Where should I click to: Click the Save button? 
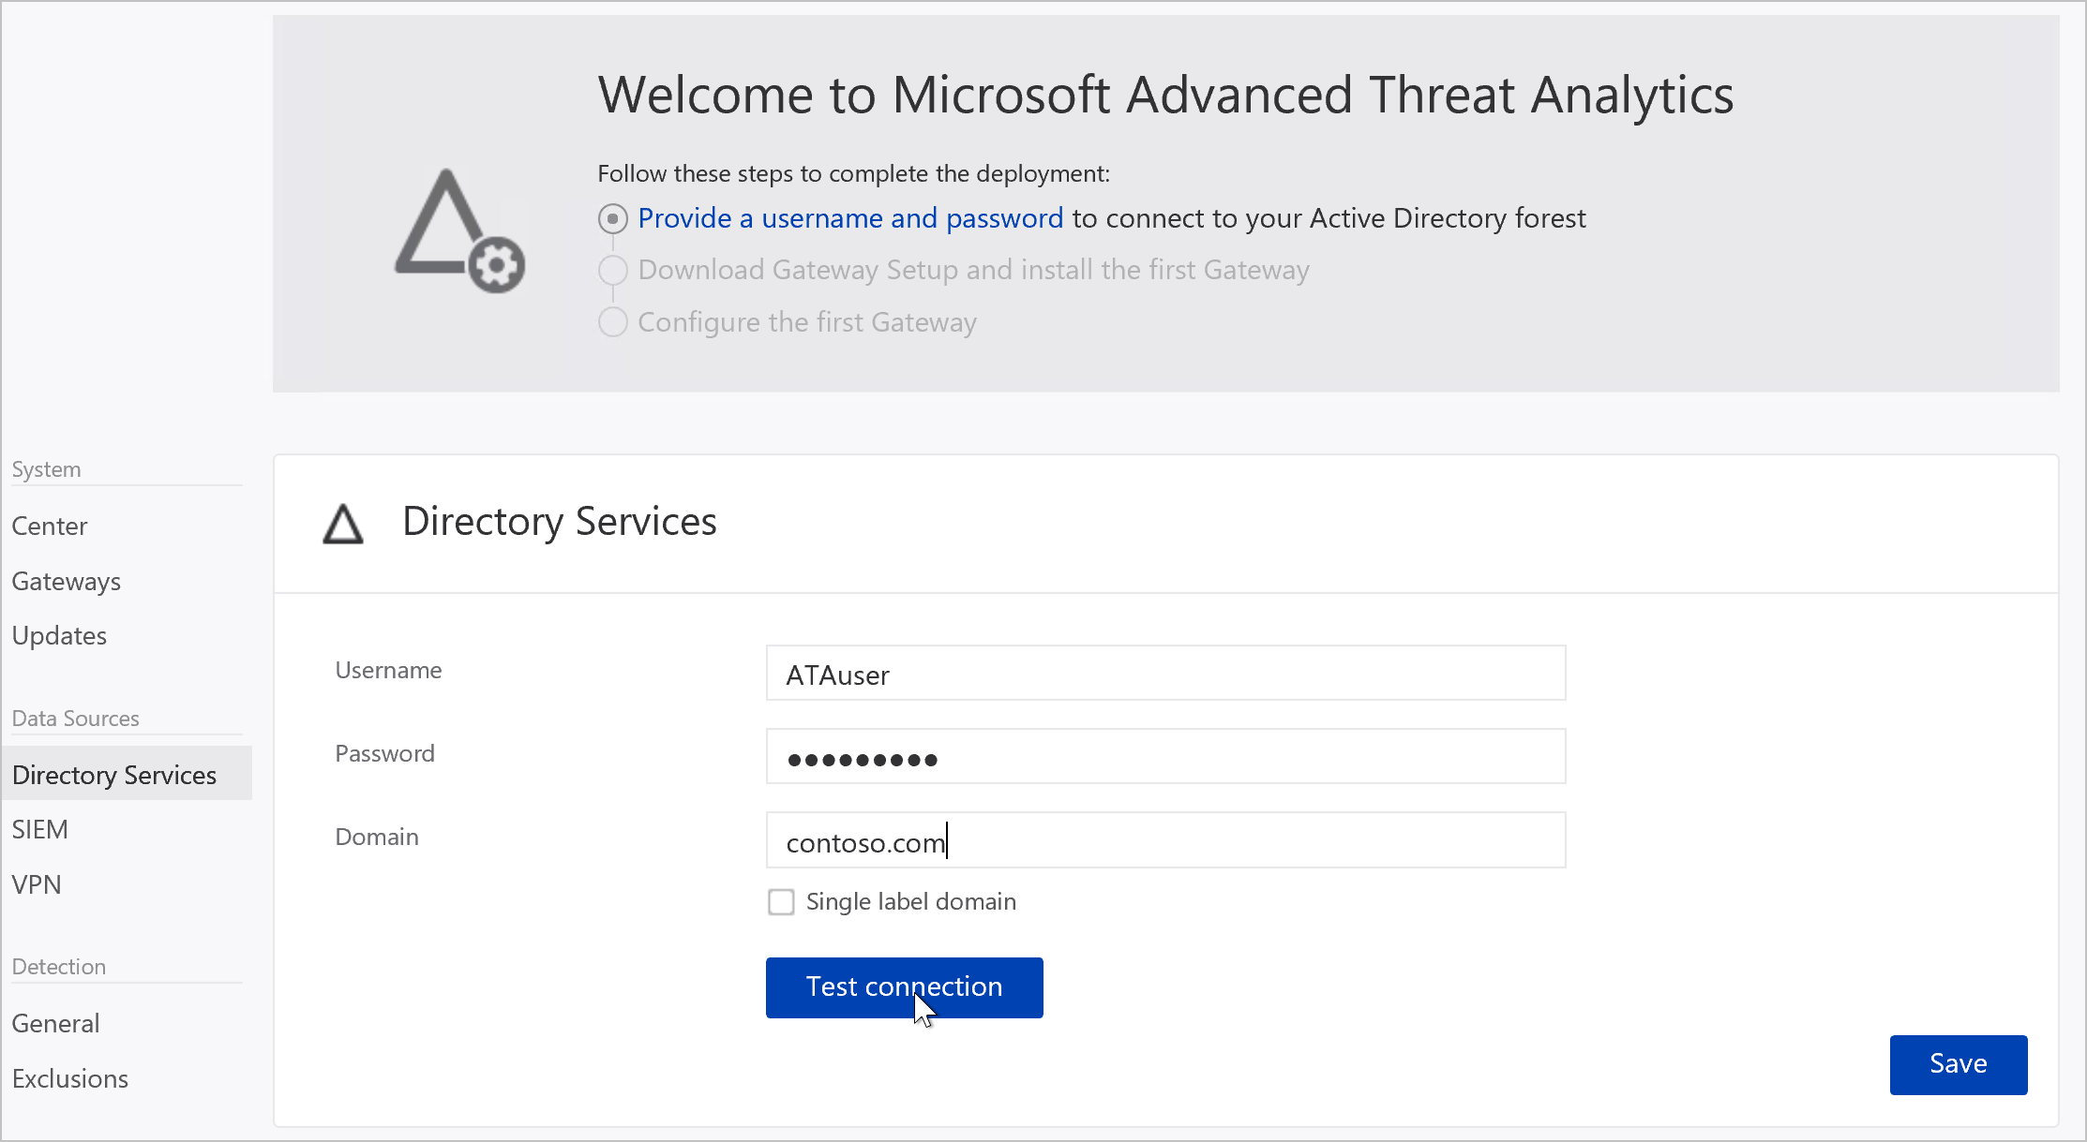pyautogui.click(x=1958, y=1063)
